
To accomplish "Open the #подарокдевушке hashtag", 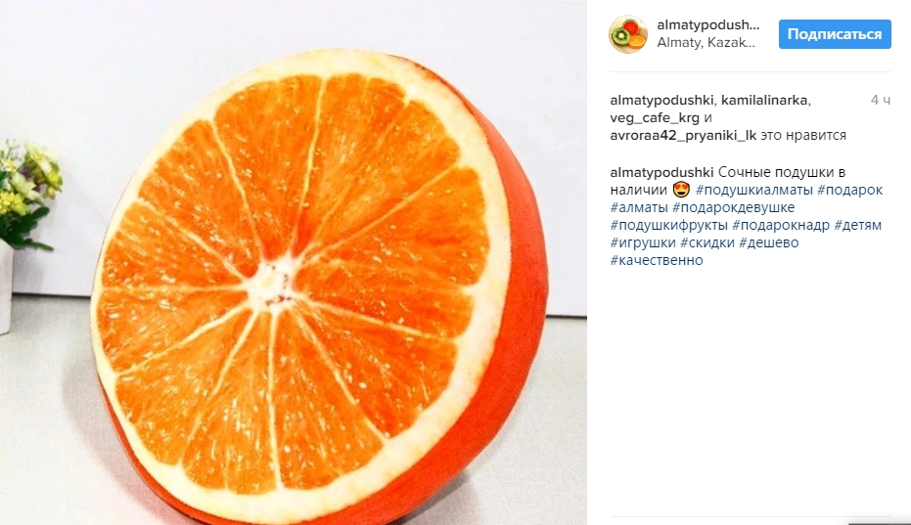I will pos(733,207).
